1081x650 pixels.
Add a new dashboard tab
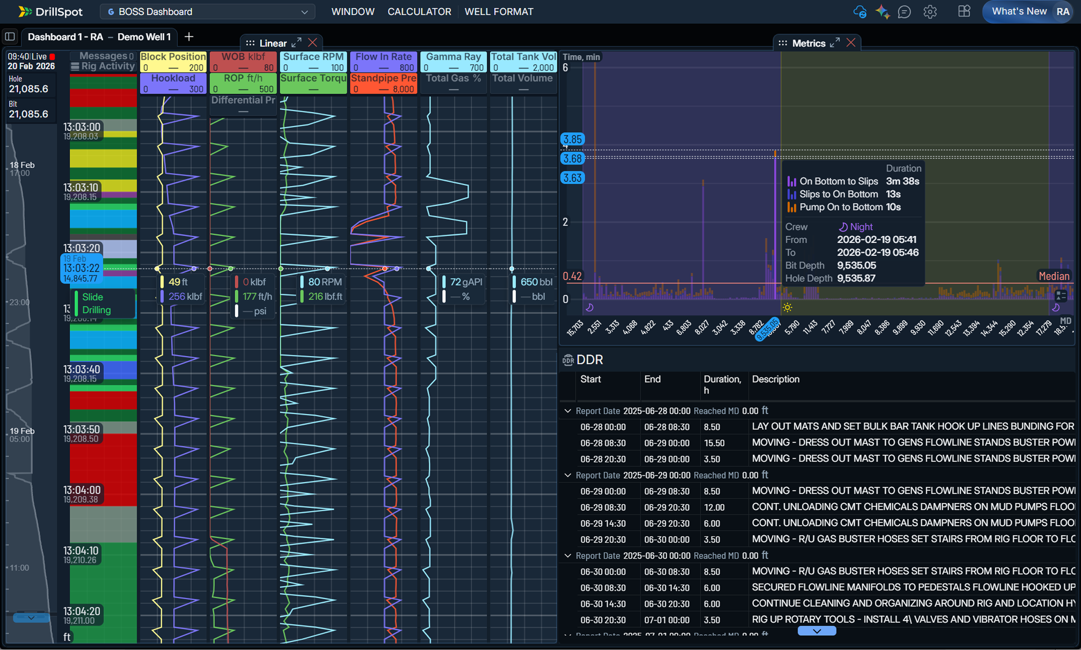[189, 37]
